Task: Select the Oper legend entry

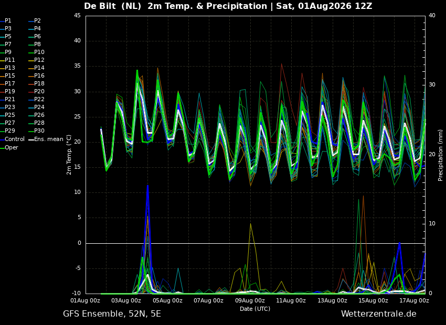Action: coord(9,148)
